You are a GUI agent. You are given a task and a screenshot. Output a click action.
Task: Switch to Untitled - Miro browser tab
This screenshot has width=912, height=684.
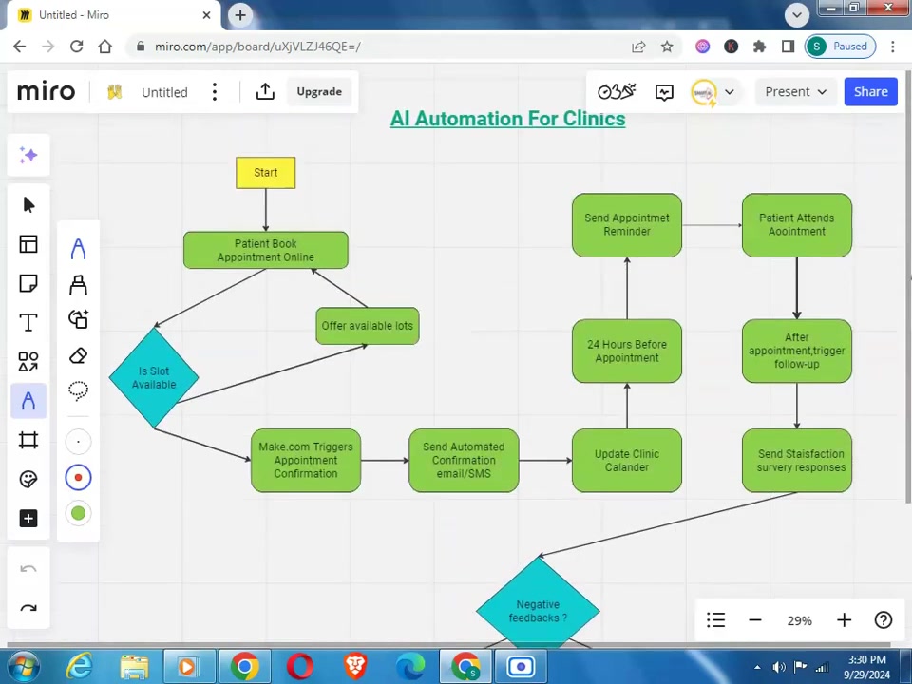click(113, 15)
